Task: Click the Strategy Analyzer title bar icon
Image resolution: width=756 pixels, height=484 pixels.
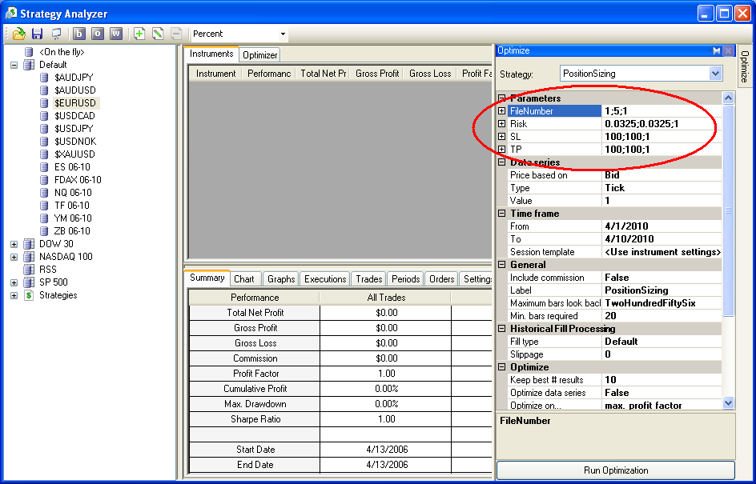Action: pyautogui.click(x=10, y=13)
